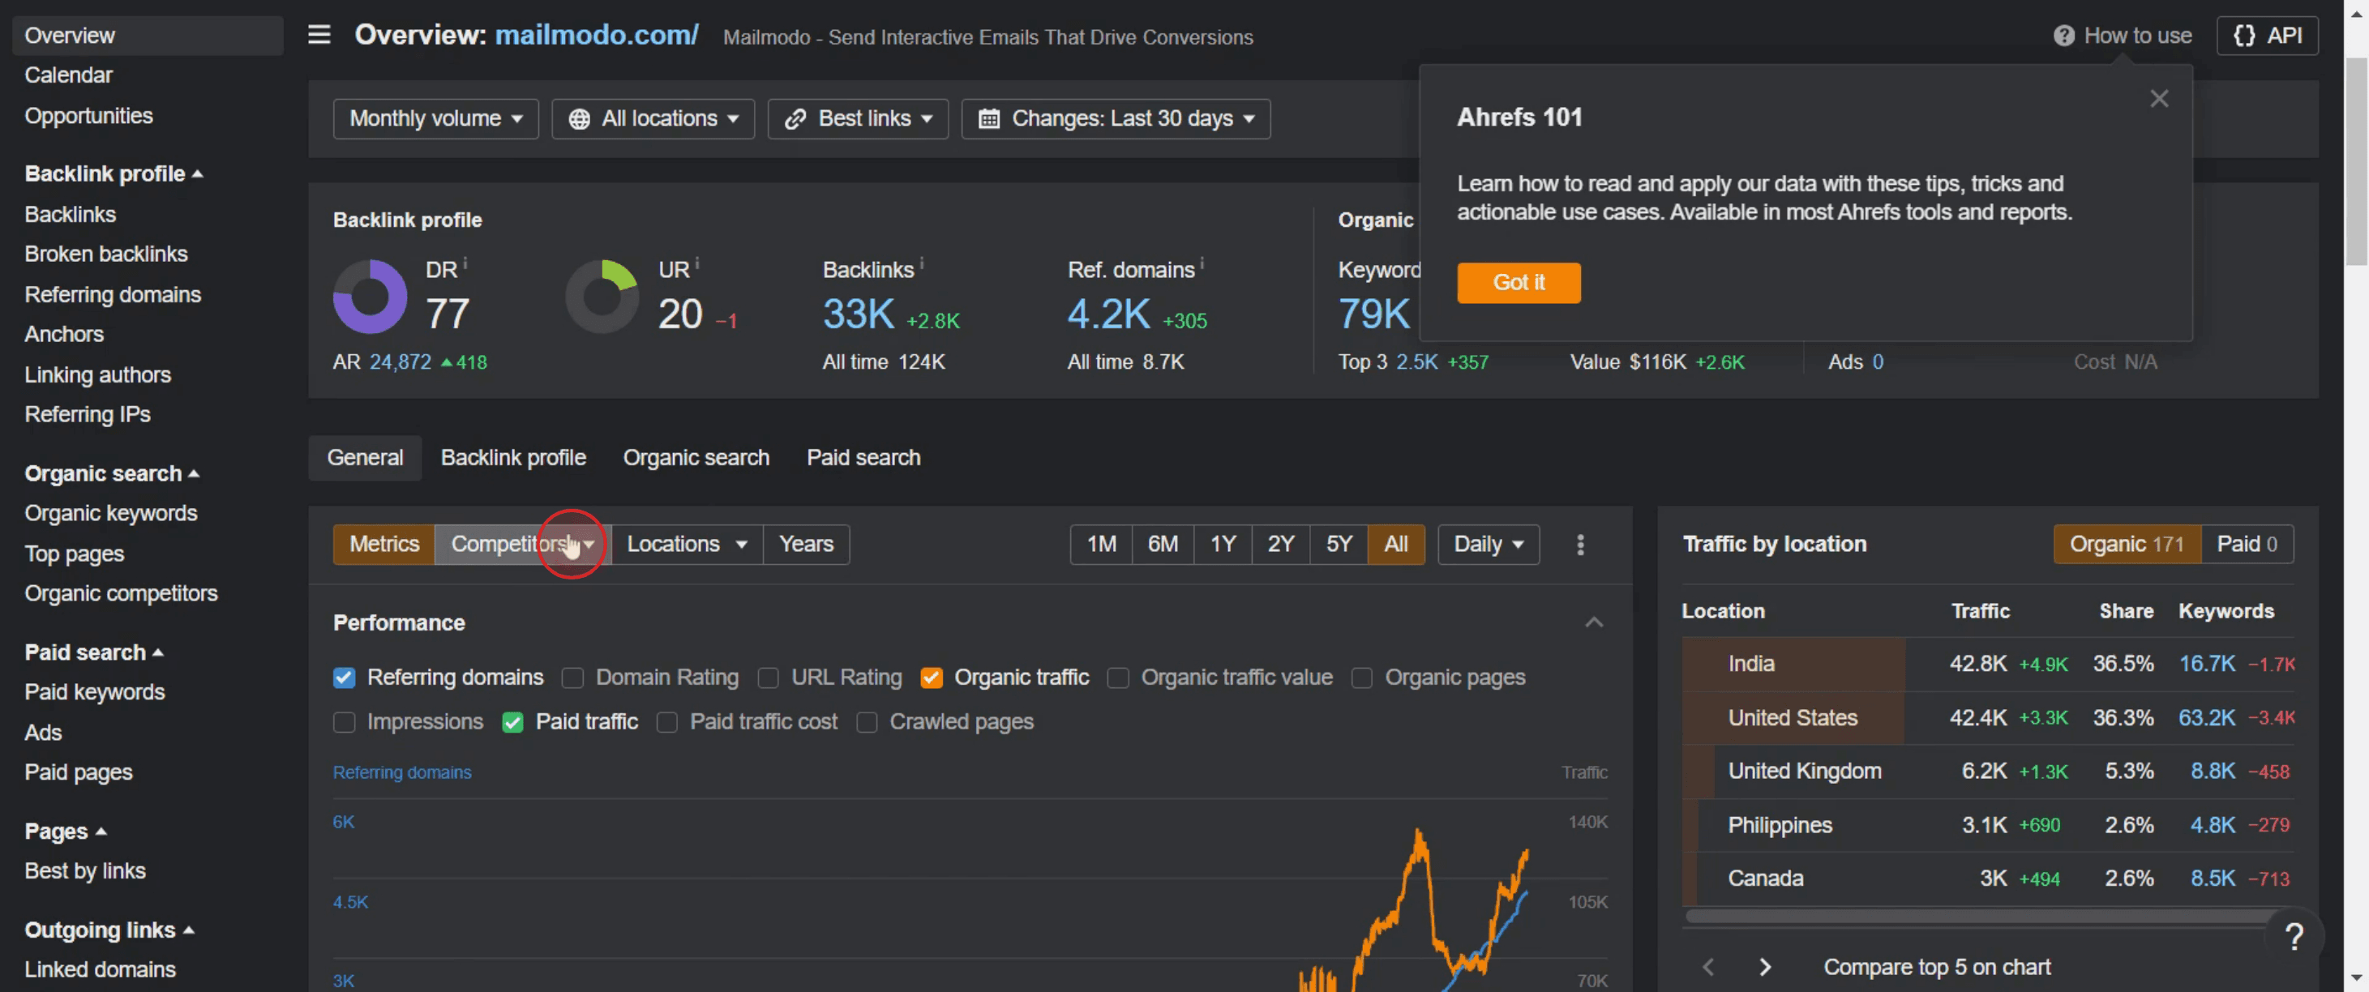Open the chart three-dot options menu
Image resolution: width=2369 pixels, height=992 pixels.
tap(1580, 545)
